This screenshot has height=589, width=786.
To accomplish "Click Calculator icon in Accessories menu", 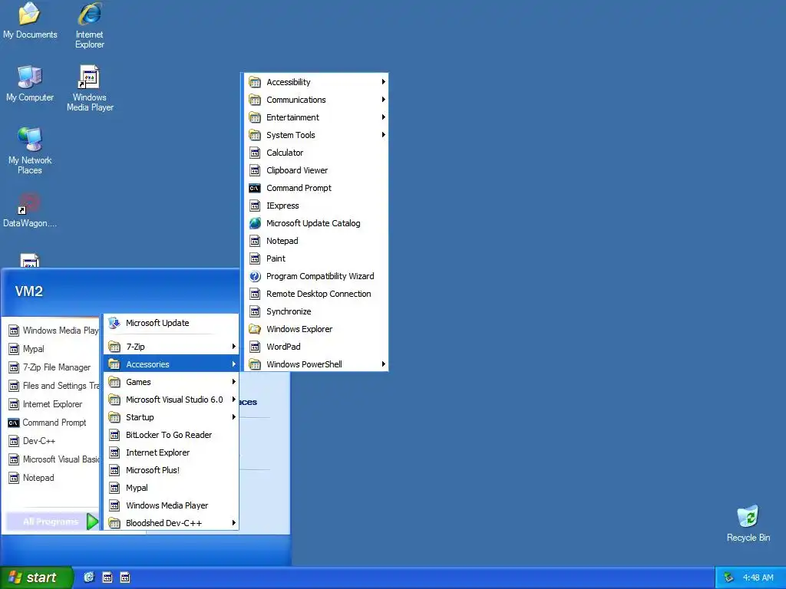I will (x=255, y=153).
